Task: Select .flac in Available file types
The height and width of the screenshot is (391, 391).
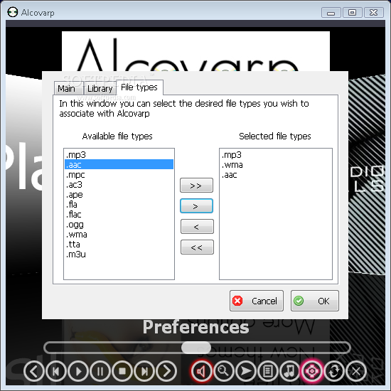Action: tap(119, 215)
